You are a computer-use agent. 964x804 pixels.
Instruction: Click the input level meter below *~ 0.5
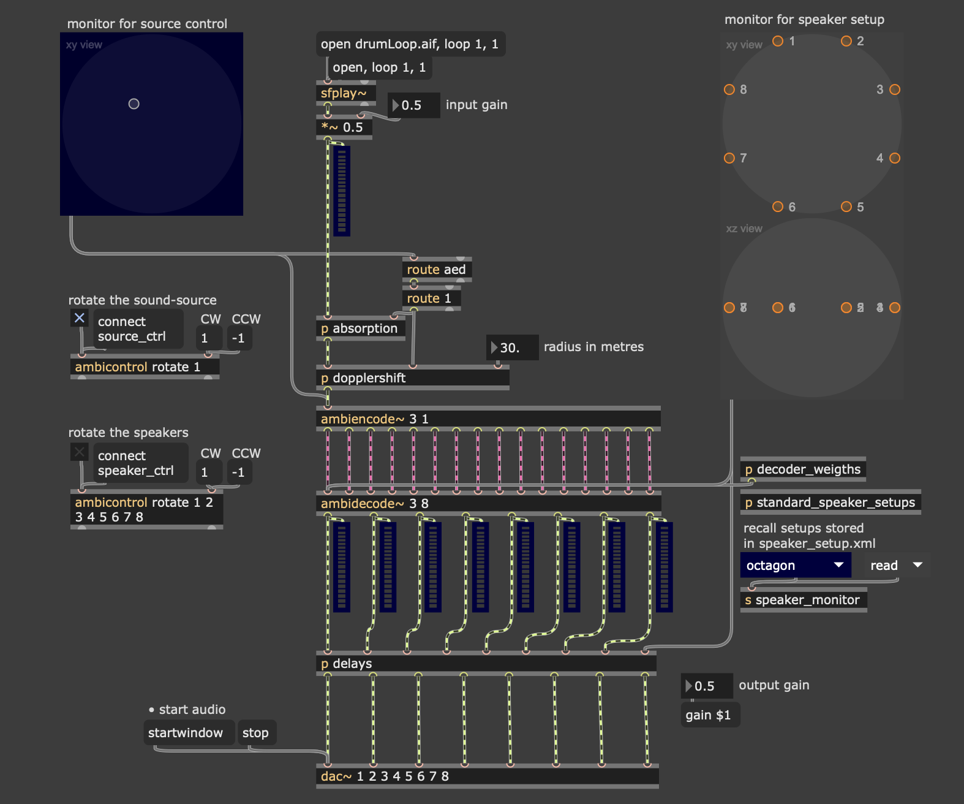(342, 191)
